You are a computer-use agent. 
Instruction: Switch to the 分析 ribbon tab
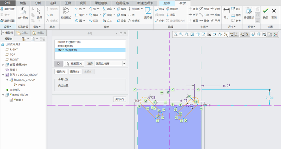pos(38,3)
